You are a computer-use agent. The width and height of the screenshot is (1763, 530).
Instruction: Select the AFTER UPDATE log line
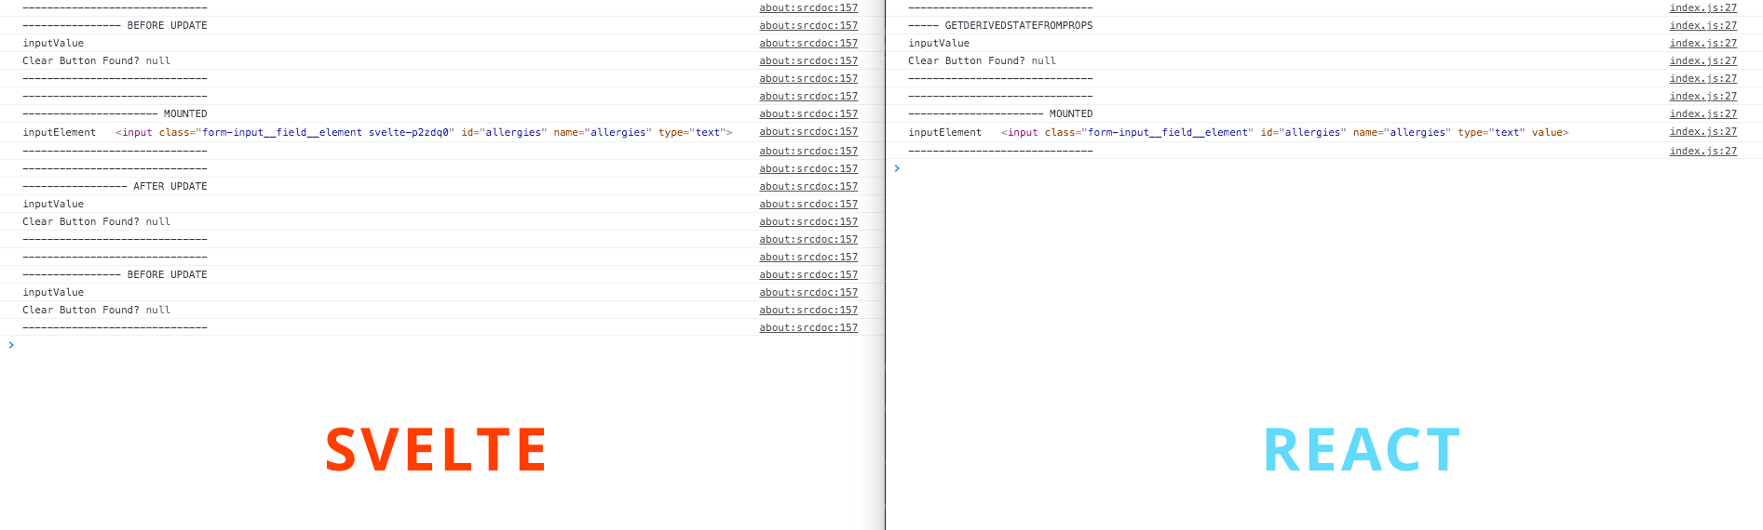pyautogui.click(x=115, y=186)
